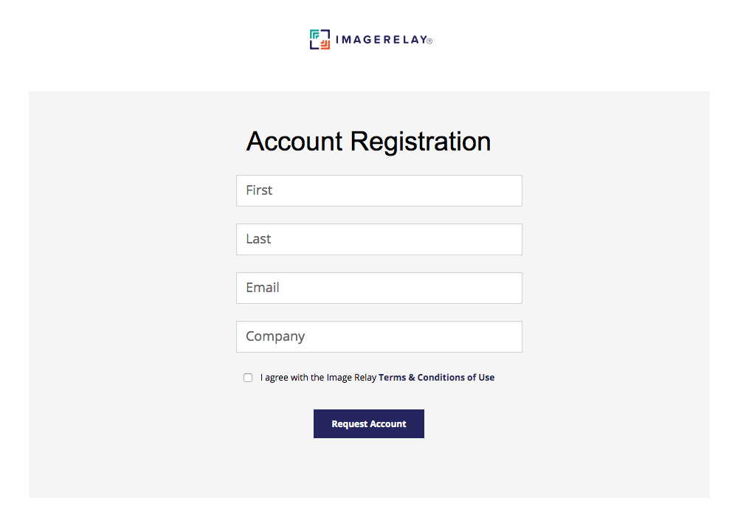The image size is (749, 509).
Task: Click the Account Registration heading
Action: click(368, 142)
